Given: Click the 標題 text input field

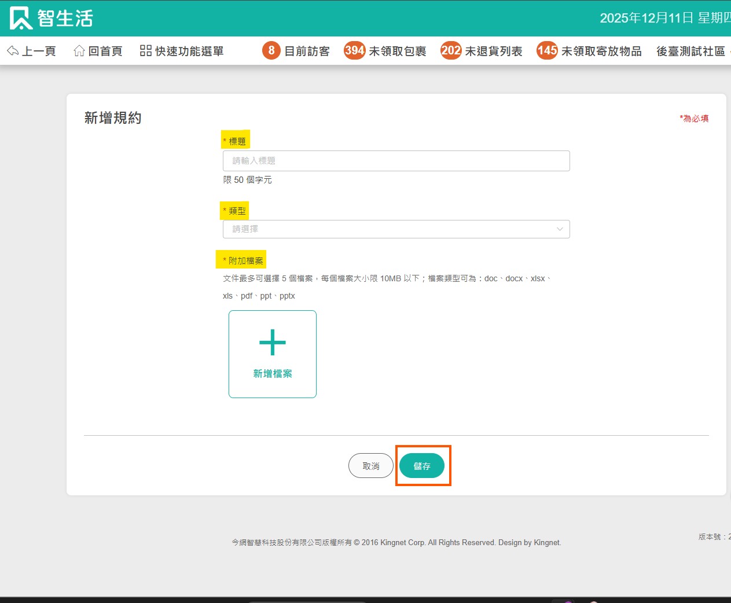Looking at the screenshot, I should click(396, 161).
